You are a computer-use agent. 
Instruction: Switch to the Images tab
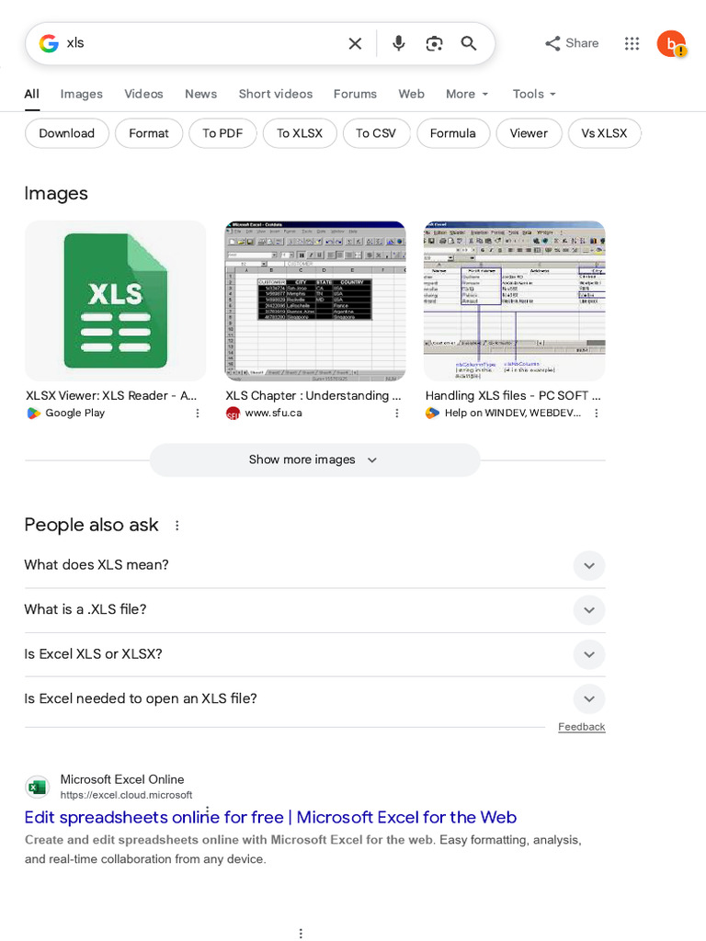click(82, 94)
